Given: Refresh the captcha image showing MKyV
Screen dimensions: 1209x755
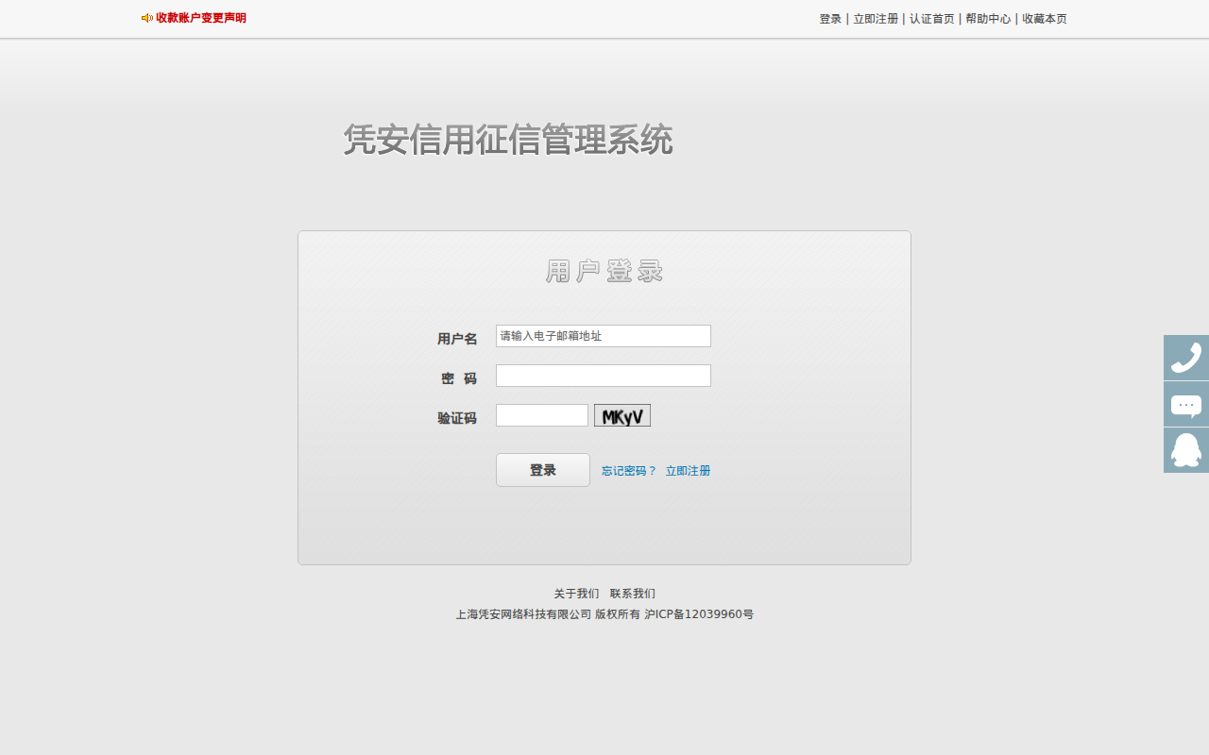Looking at the screenshot, I should (x=622, y=415).
